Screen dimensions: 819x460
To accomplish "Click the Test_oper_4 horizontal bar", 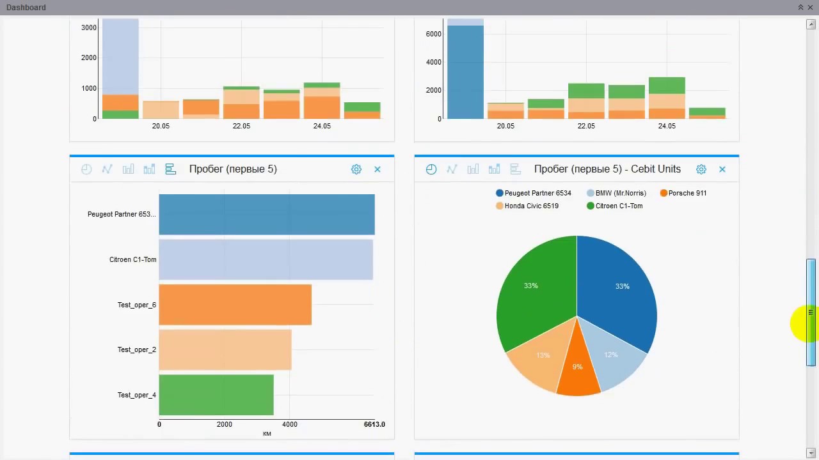I will tap(216, 395).
